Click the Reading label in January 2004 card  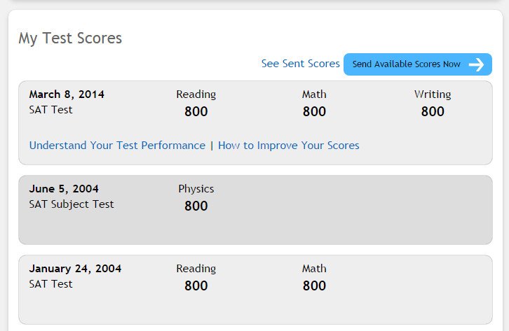(196, 269)
